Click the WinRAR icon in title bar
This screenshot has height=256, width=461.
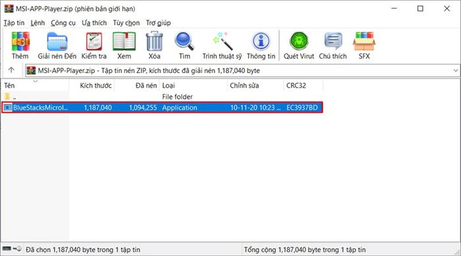click(9, 9)
